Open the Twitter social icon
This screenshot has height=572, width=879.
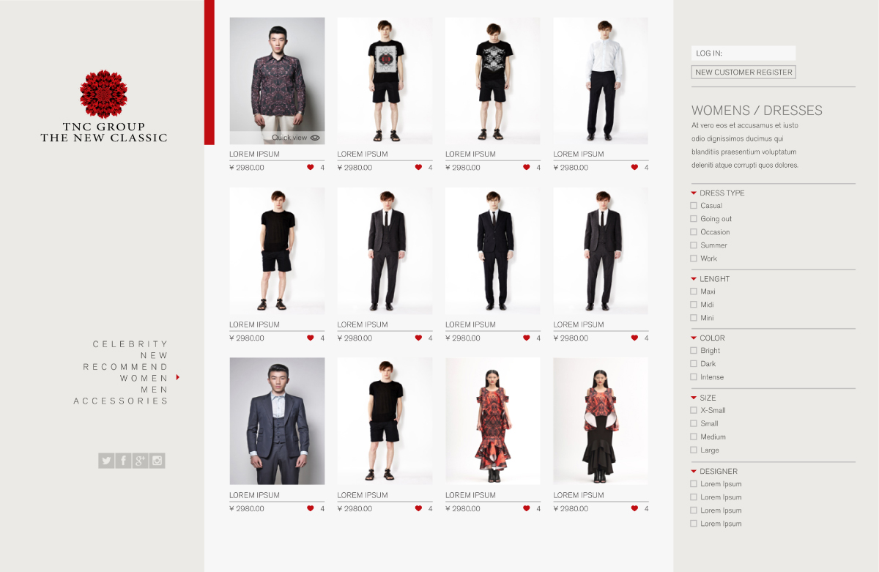pyautogui.click(x=106, y=461)
